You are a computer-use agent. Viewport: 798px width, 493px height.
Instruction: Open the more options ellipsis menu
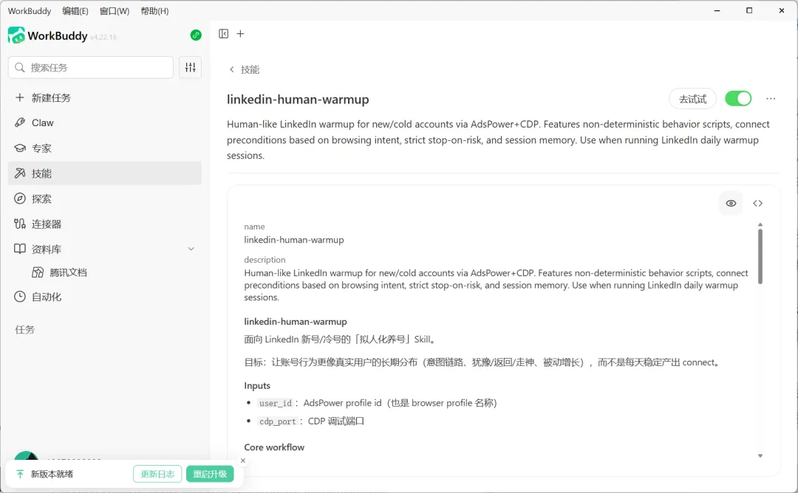click(x=771, y=99)
